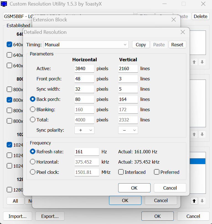Click the horizontal Back porch field
Viewport: 212px width, 224px height.
84,100
